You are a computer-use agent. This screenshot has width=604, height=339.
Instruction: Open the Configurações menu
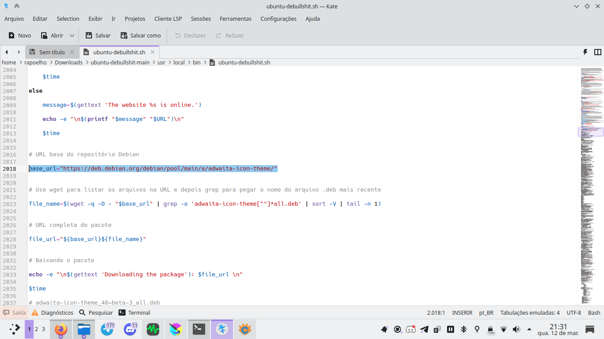click(x=279, y=19)
